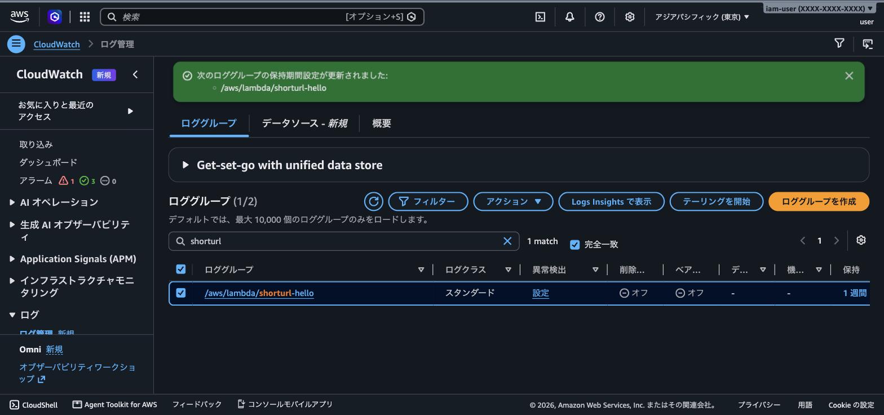This screenshot has height=415, width=884.
Task: Open the settings gear in header
Action: [630, 17]
